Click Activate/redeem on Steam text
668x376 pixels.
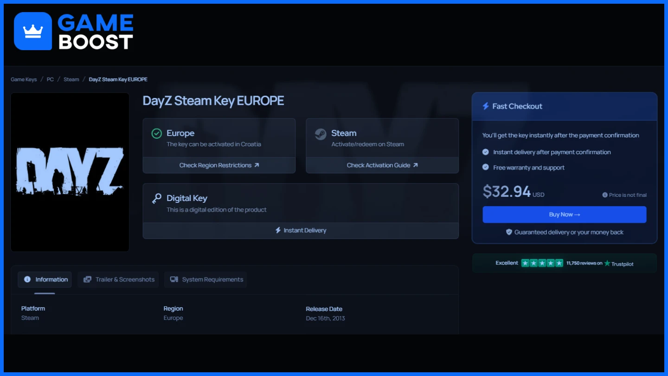(x=367, y=144)
